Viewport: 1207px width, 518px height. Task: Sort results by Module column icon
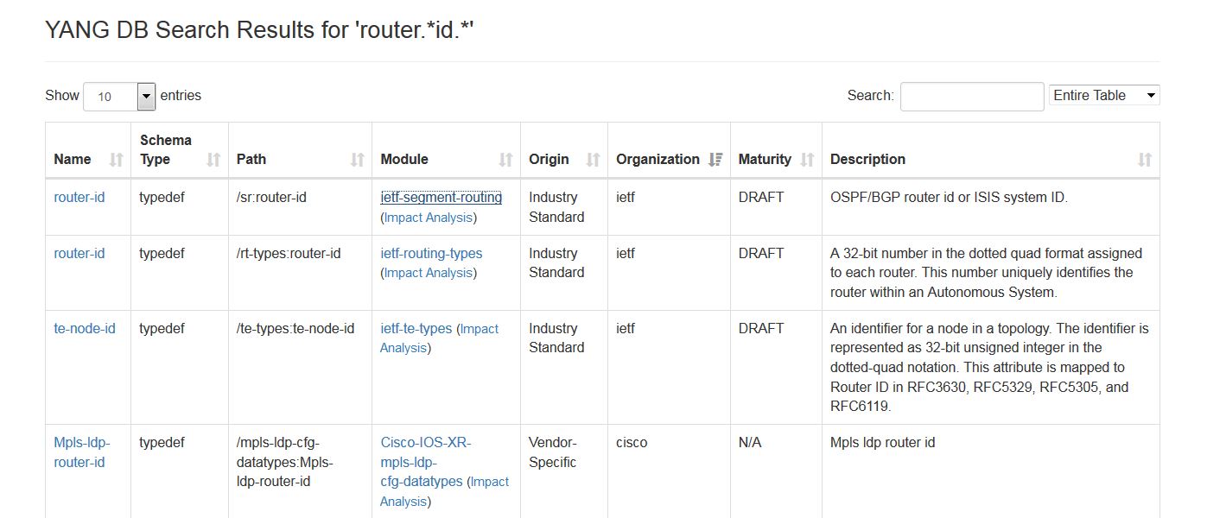click(506, 160)
